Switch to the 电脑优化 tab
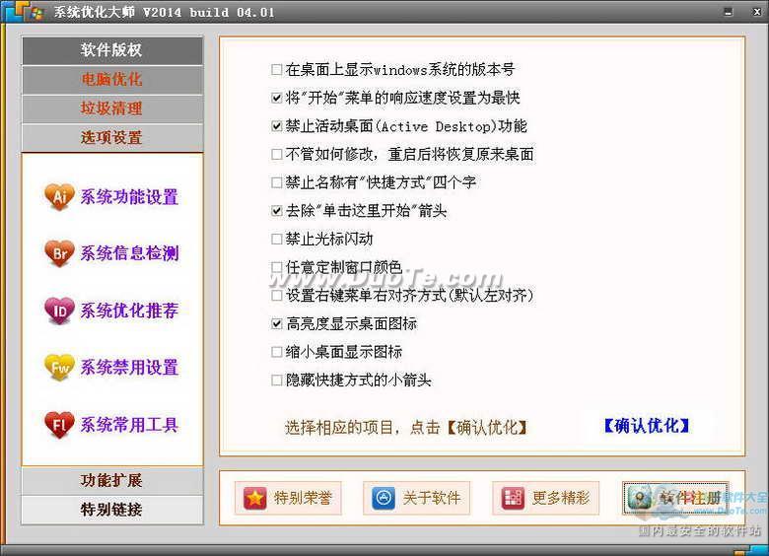Screen dimensions: 769x556 pyautogui.click(x=111, y=79)
